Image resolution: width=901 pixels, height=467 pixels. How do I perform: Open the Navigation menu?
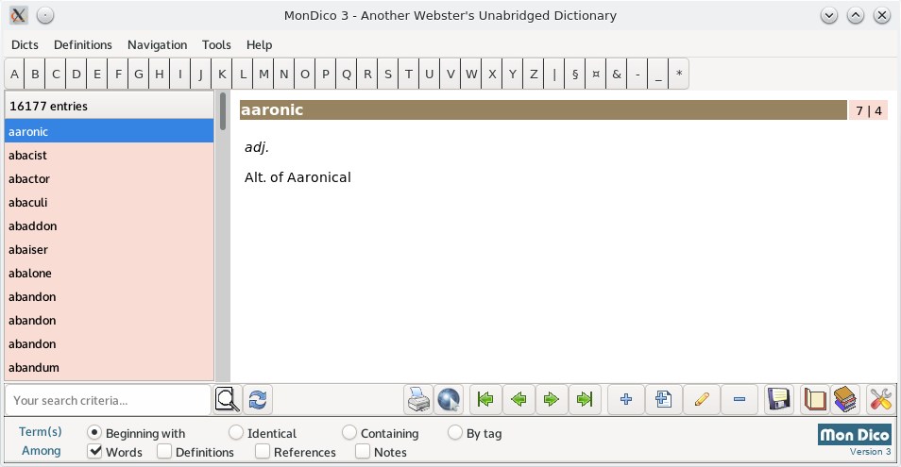pos(157,44)
